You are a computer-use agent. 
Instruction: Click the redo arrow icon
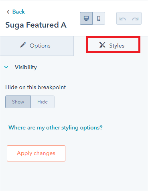tap(135, 19)
